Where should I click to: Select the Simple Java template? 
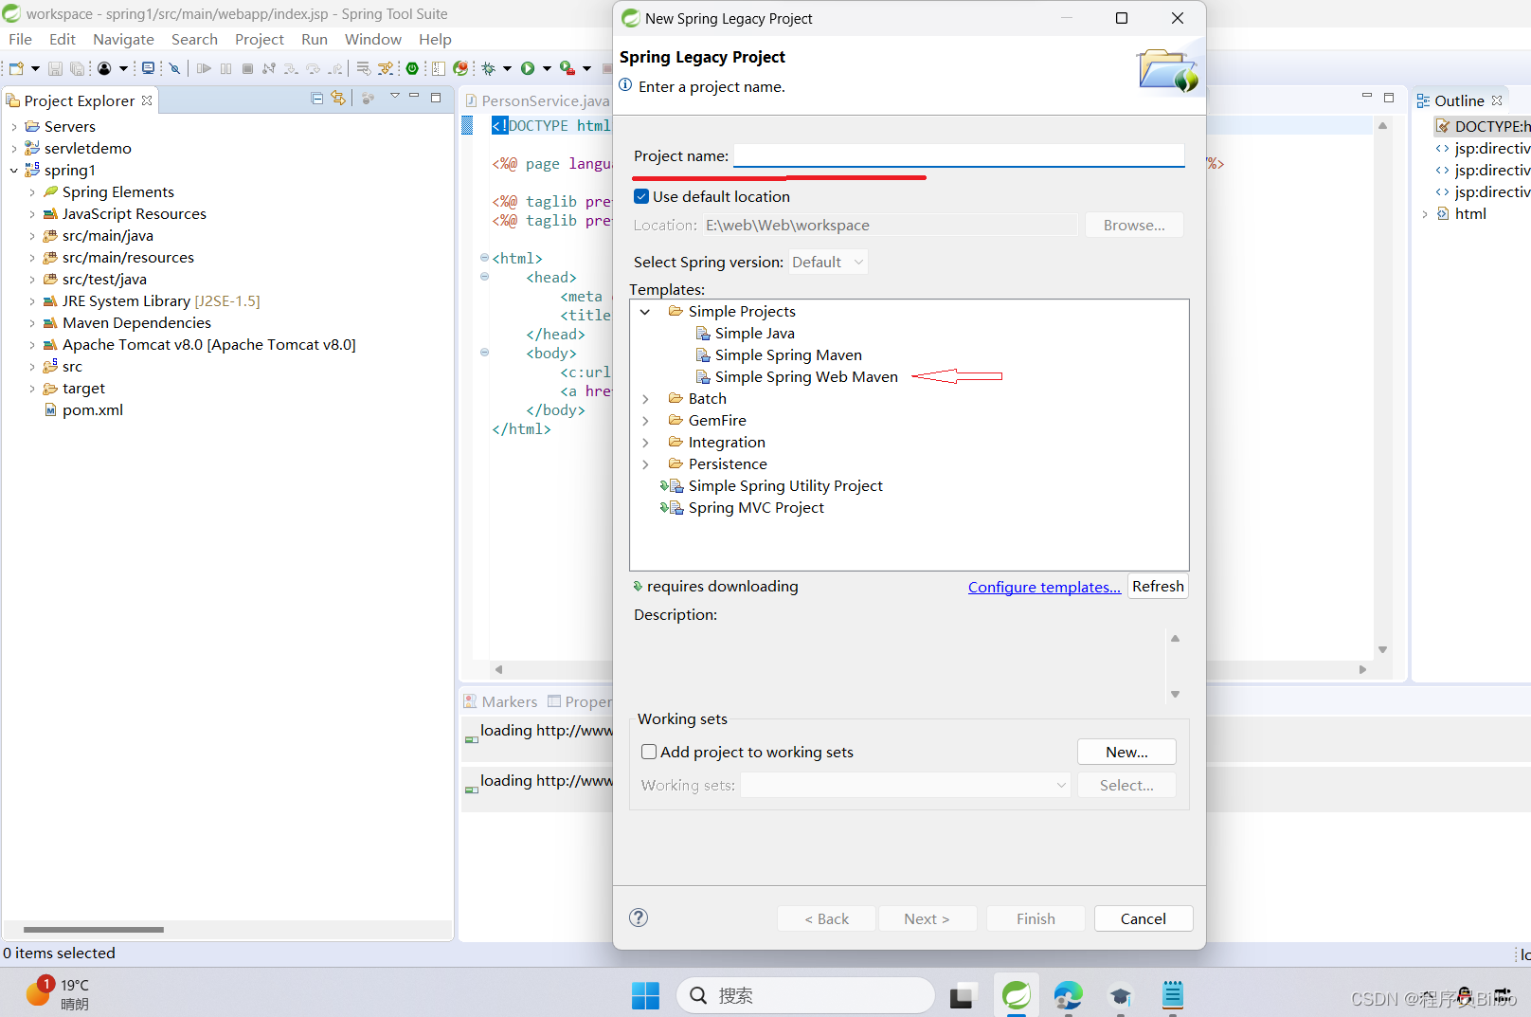(754, 334)
